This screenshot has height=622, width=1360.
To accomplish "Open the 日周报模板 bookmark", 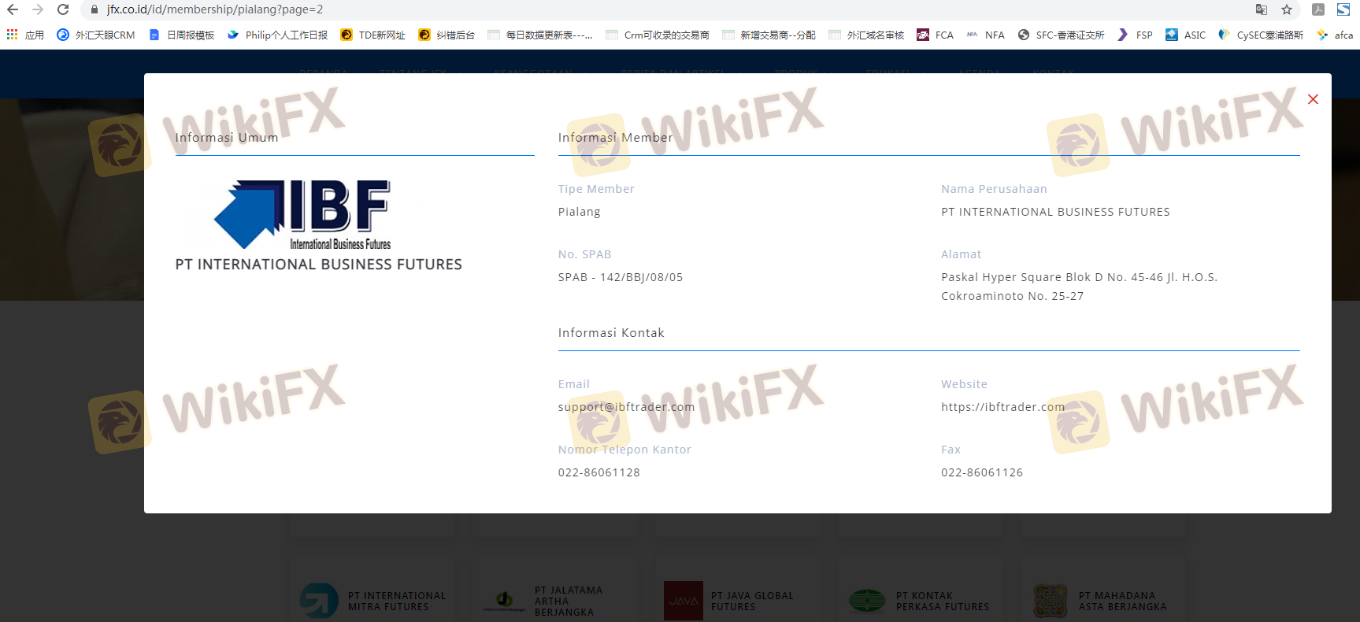I will pyautogui.click(x=181, y=35).
